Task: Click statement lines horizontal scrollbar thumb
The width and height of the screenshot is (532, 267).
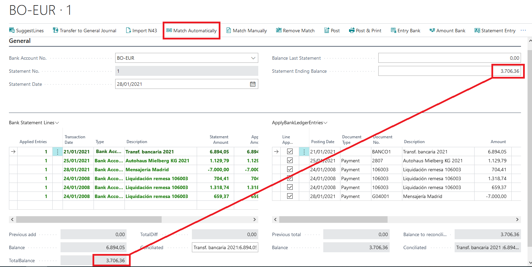Action: point(89,219)
